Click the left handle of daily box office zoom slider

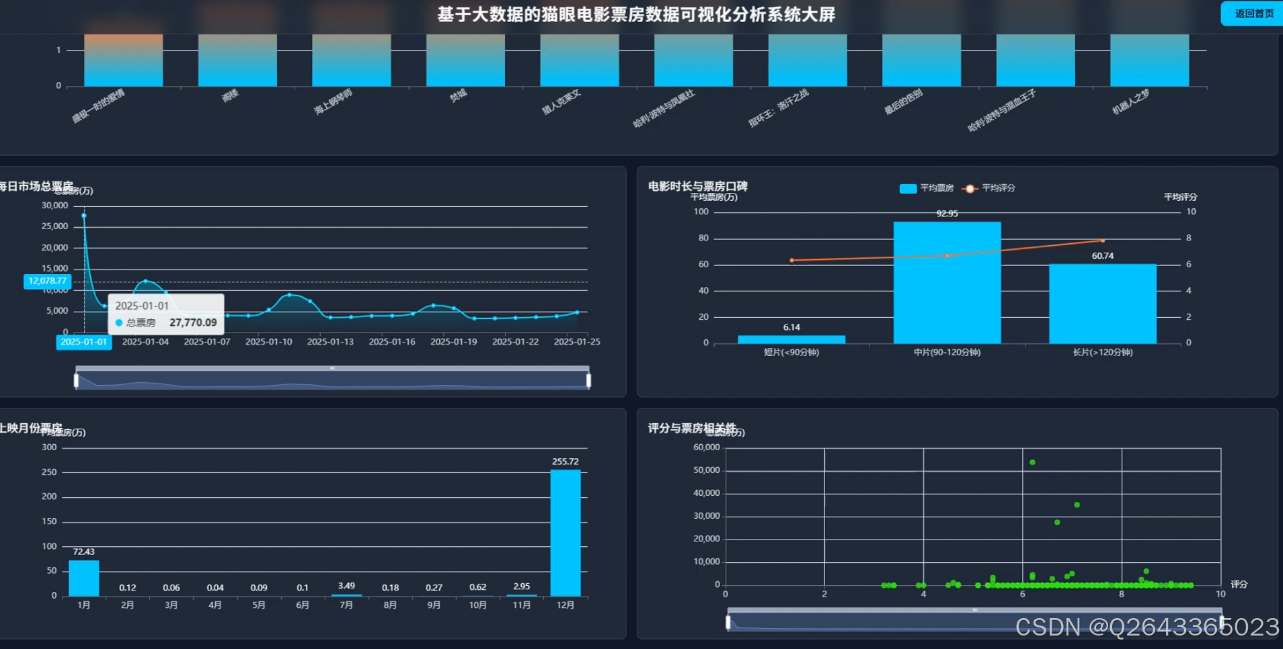(76, 381)
